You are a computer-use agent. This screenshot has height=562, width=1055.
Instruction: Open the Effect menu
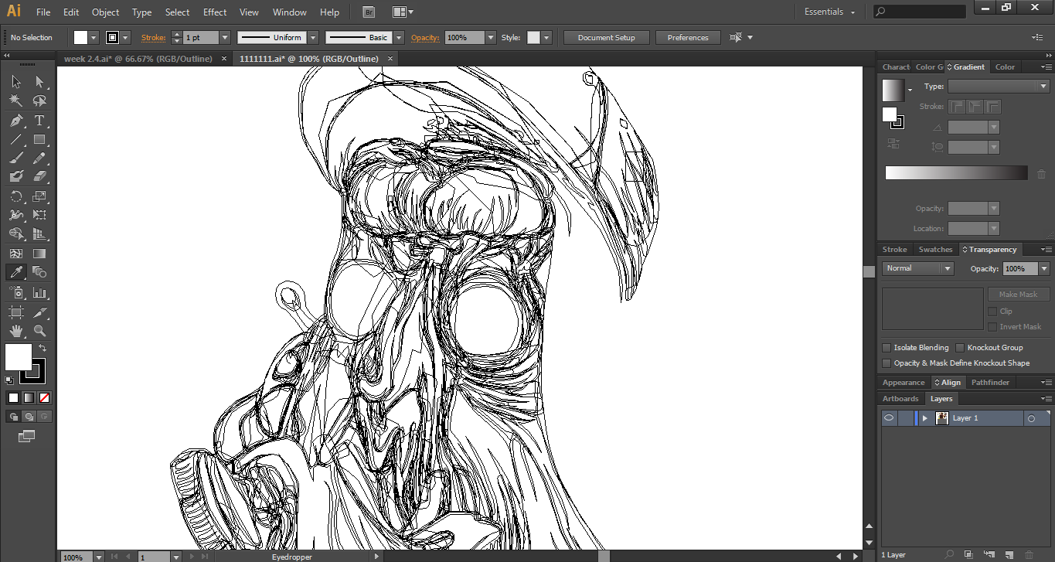point(215,12)
